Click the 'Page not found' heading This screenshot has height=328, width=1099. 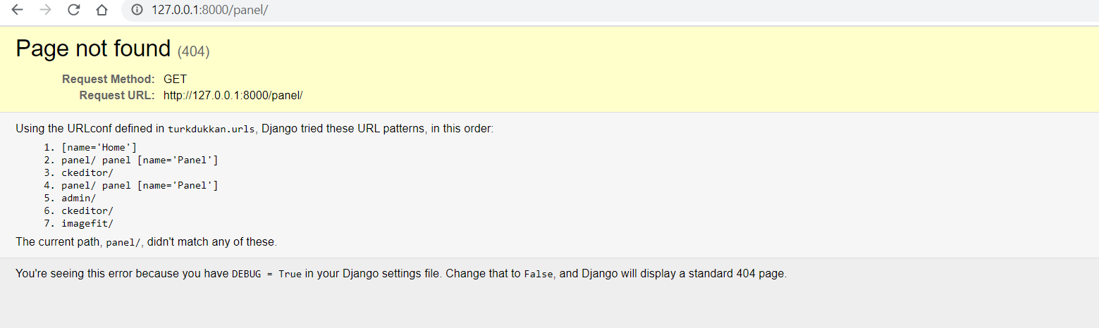[93, 49]
